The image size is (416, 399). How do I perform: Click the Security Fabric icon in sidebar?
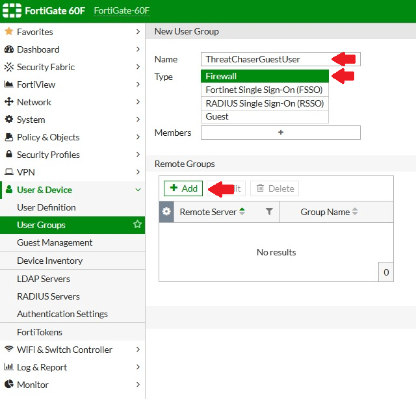click(x=9, y=67)
